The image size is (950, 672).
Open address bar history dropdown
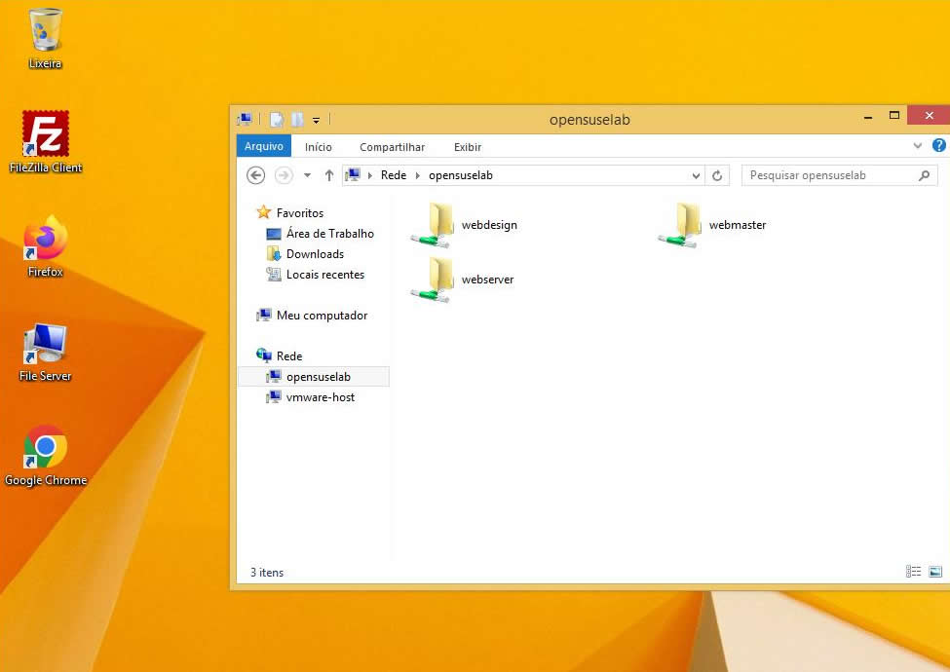(696, 176)
